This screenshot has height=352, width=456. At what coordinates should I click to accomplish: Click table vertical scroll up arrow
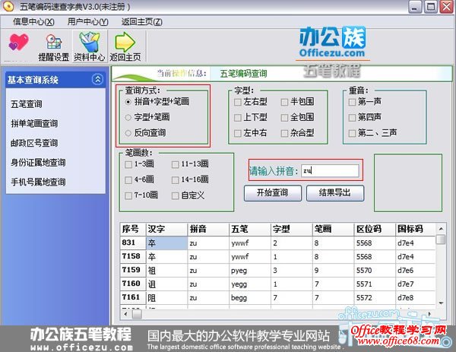[x=441, y=229]
